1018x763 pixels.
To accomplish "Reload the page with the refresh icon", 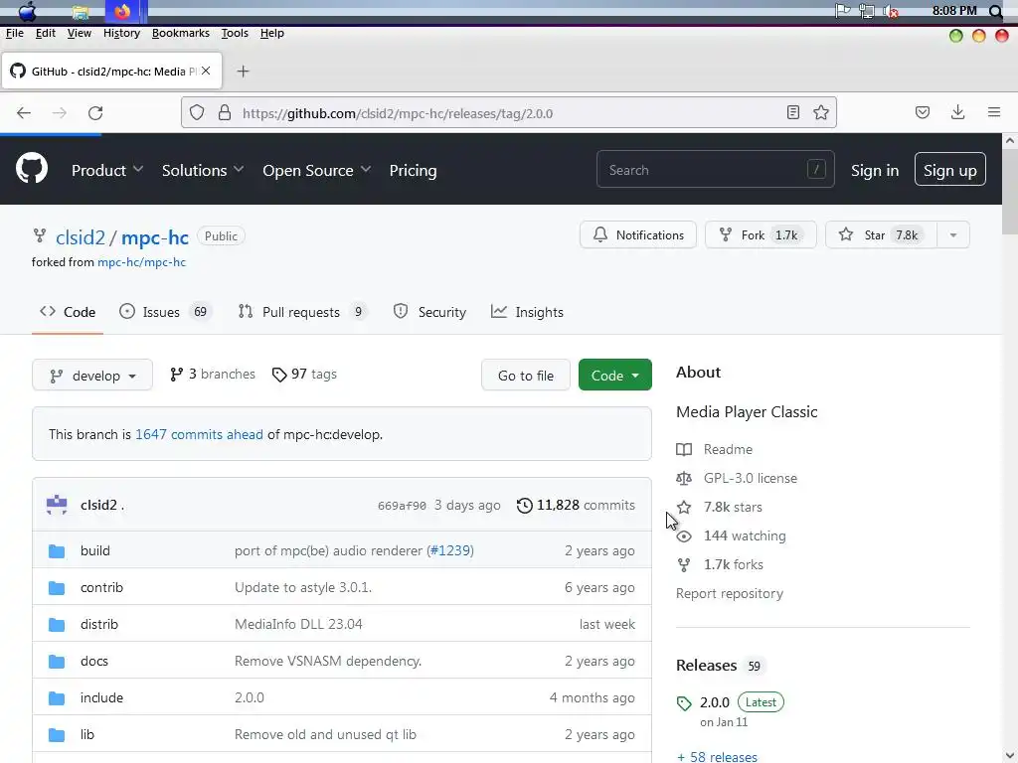I will pos(95,113).
